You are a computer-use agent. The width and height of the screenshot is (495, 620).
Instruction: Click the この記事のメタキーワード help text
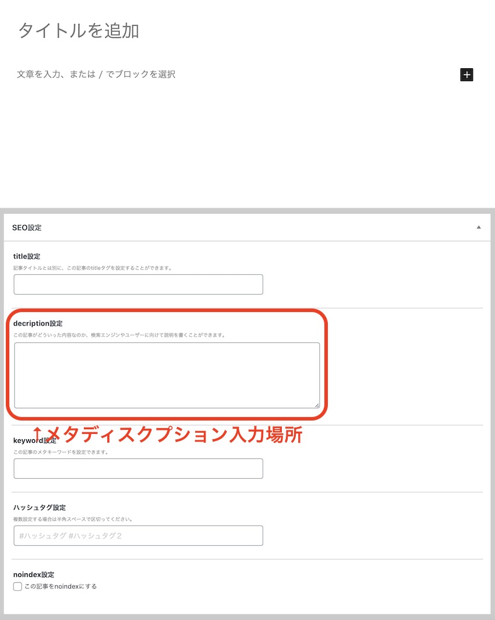coord(61,452)
